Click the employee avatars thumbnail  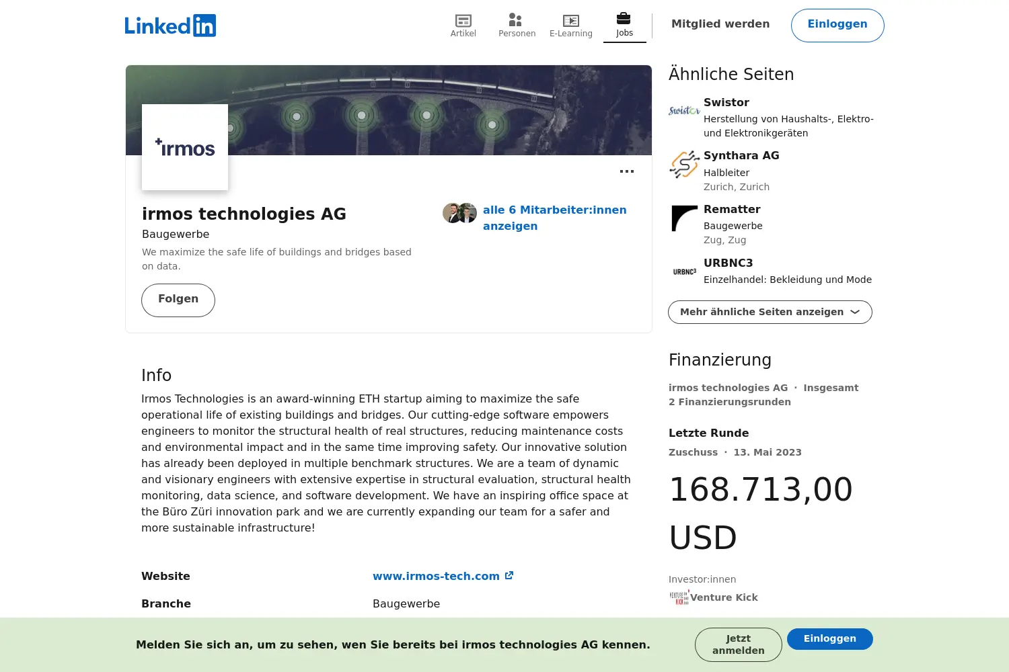[x=459, y=213]
